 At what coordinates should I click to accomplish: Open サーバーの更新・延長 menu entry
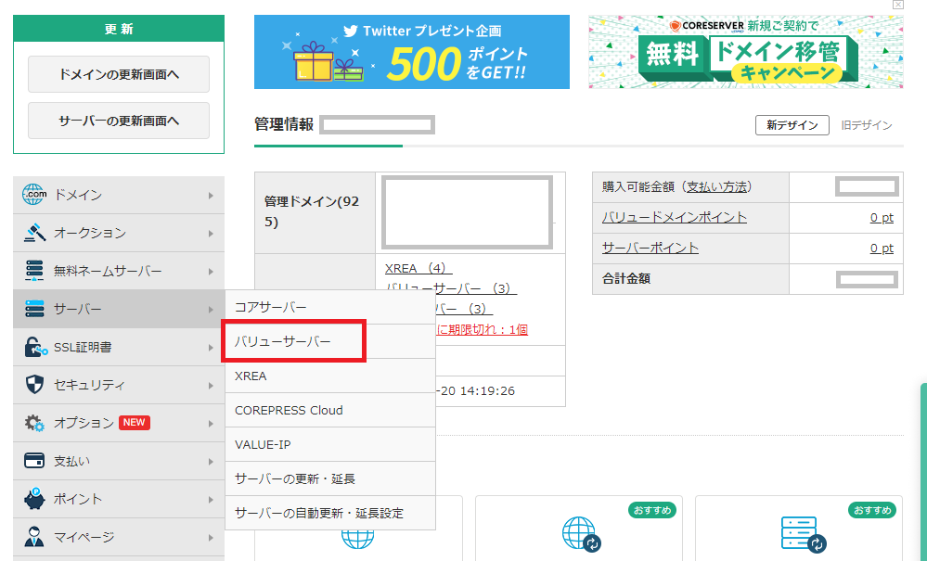[330, 478]
